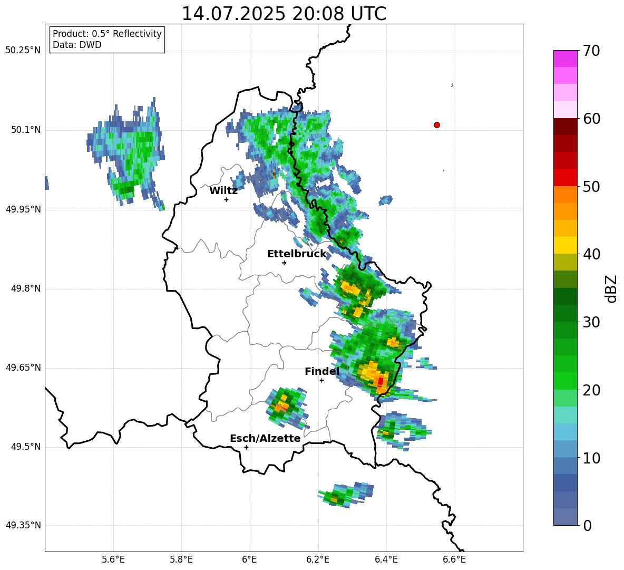
Task: Click the 6.2°E longitude label
Action: point(318,560)
